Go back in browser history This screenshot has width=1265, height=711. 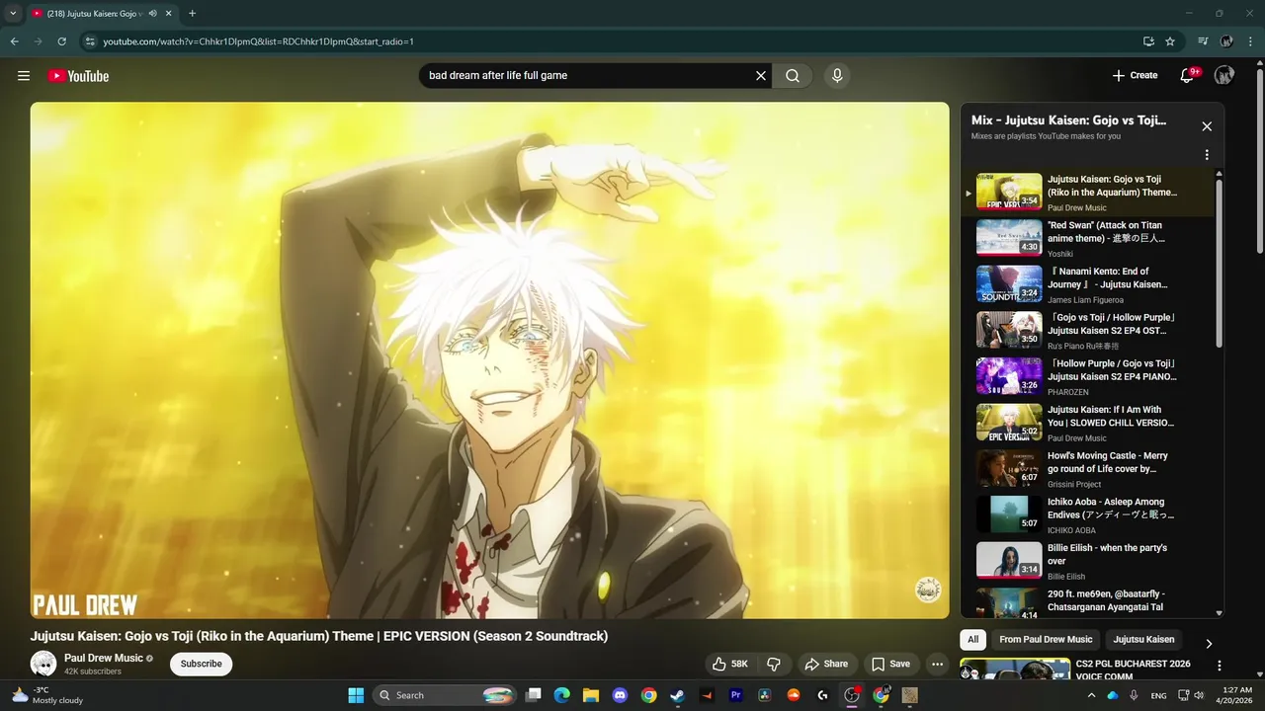click(14, 41)
